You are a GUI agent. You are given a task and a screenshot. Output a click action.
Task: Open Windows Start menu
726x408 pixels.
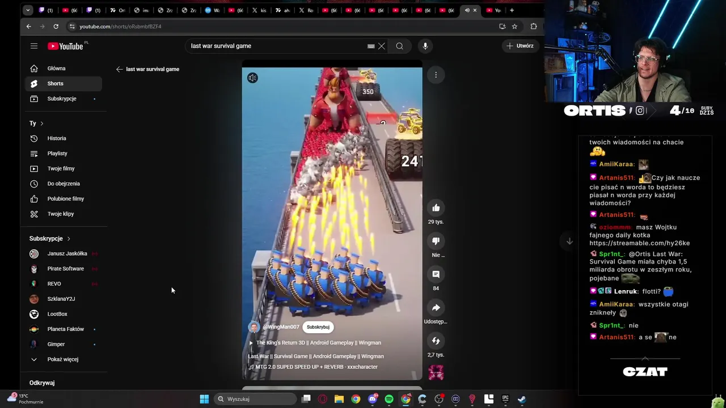(x=204, y=399)
